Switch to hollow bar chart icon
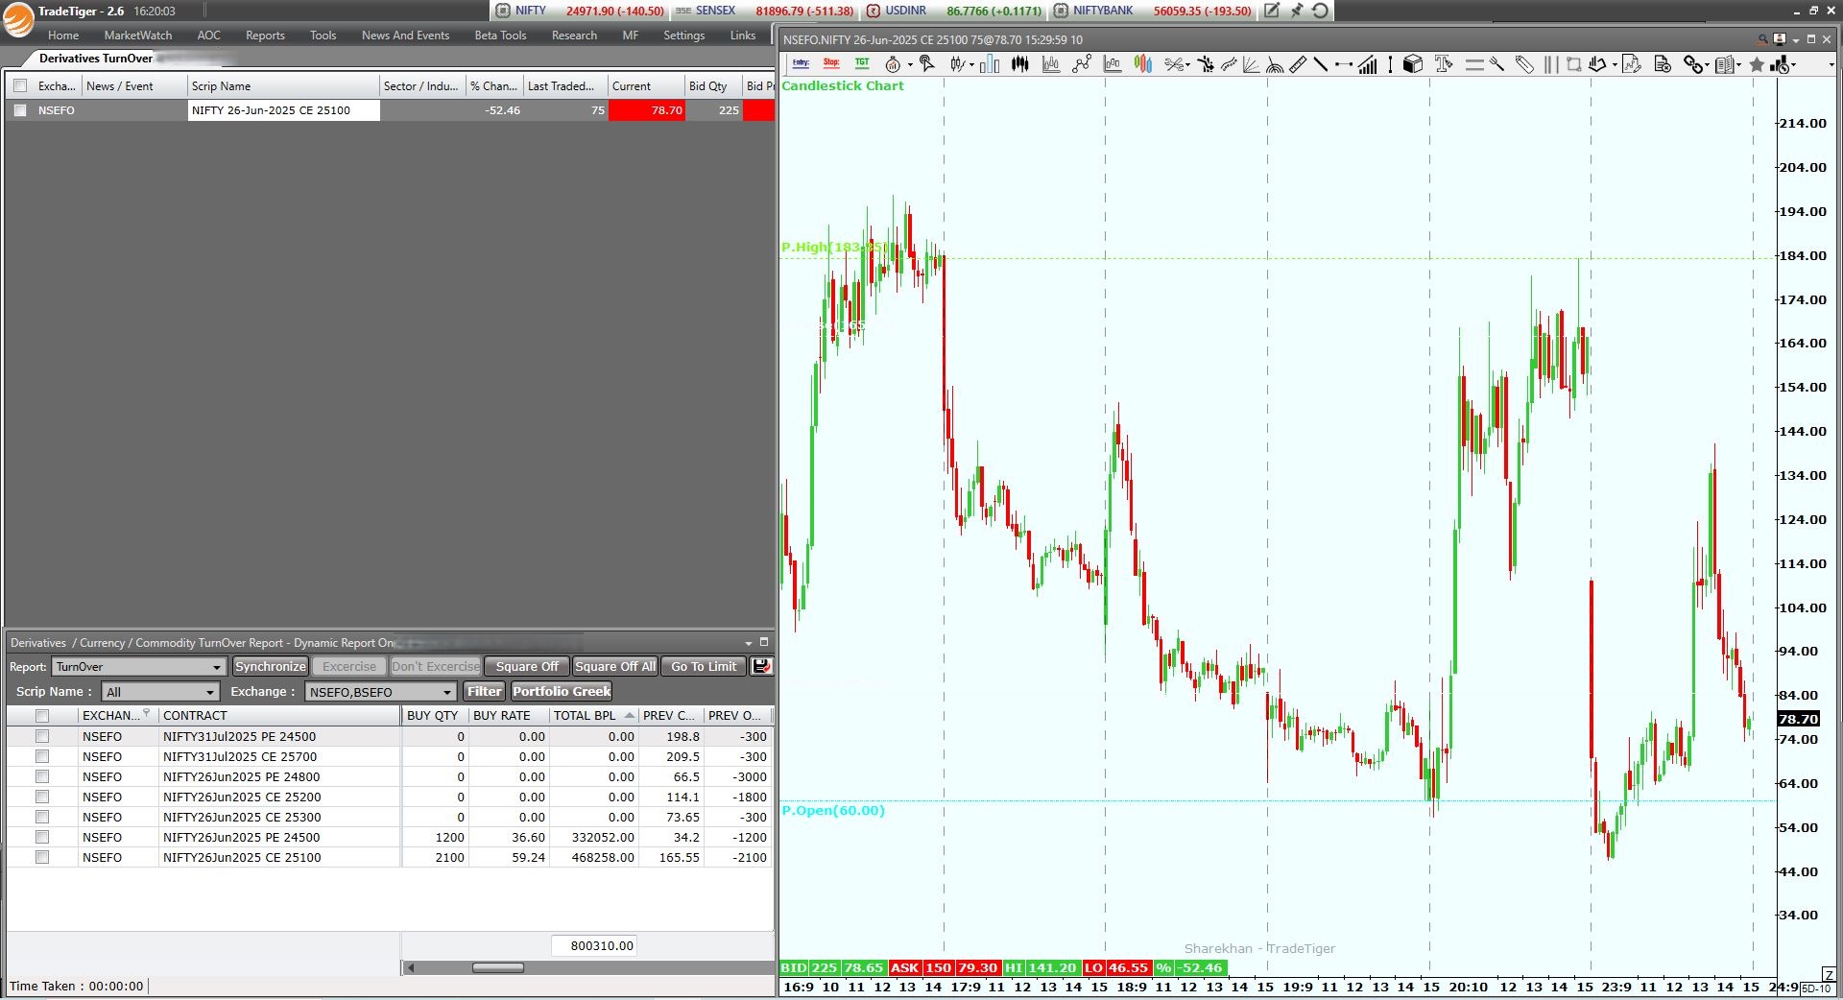Screen dimensions: 1843x1000 (x=990, y=64)
